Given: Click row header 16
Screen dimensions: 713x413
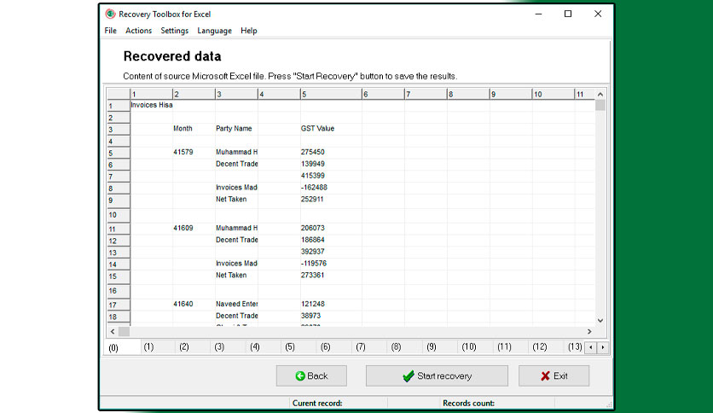Looking at the screenshot, I should click(119, 291).
